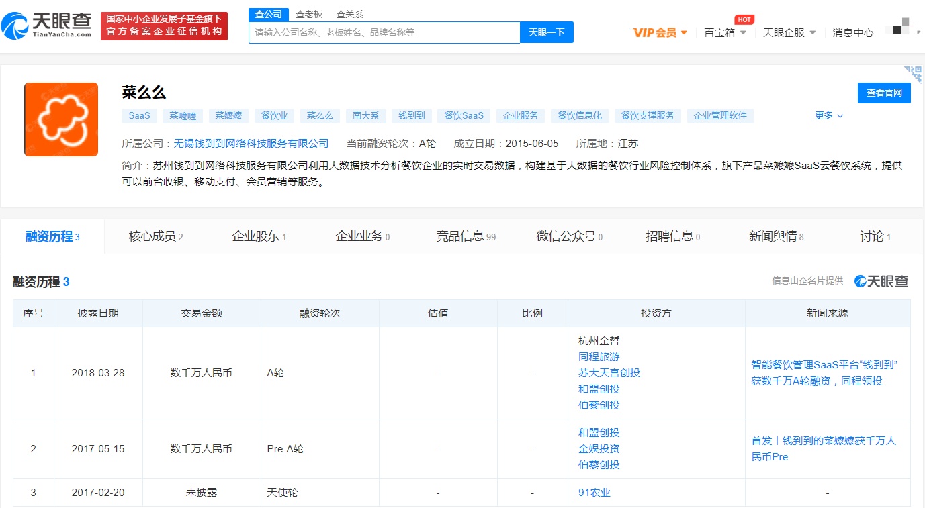Open 和盟创投 in the Pre-A轮 row

(599, 433)
